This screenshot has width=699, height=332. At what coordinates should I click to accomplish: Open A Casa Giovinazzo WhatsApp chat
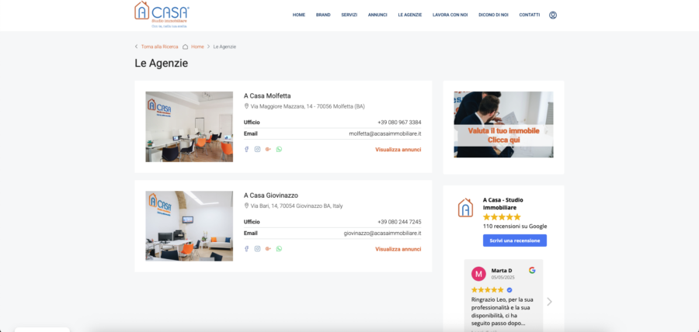(279, 249)
